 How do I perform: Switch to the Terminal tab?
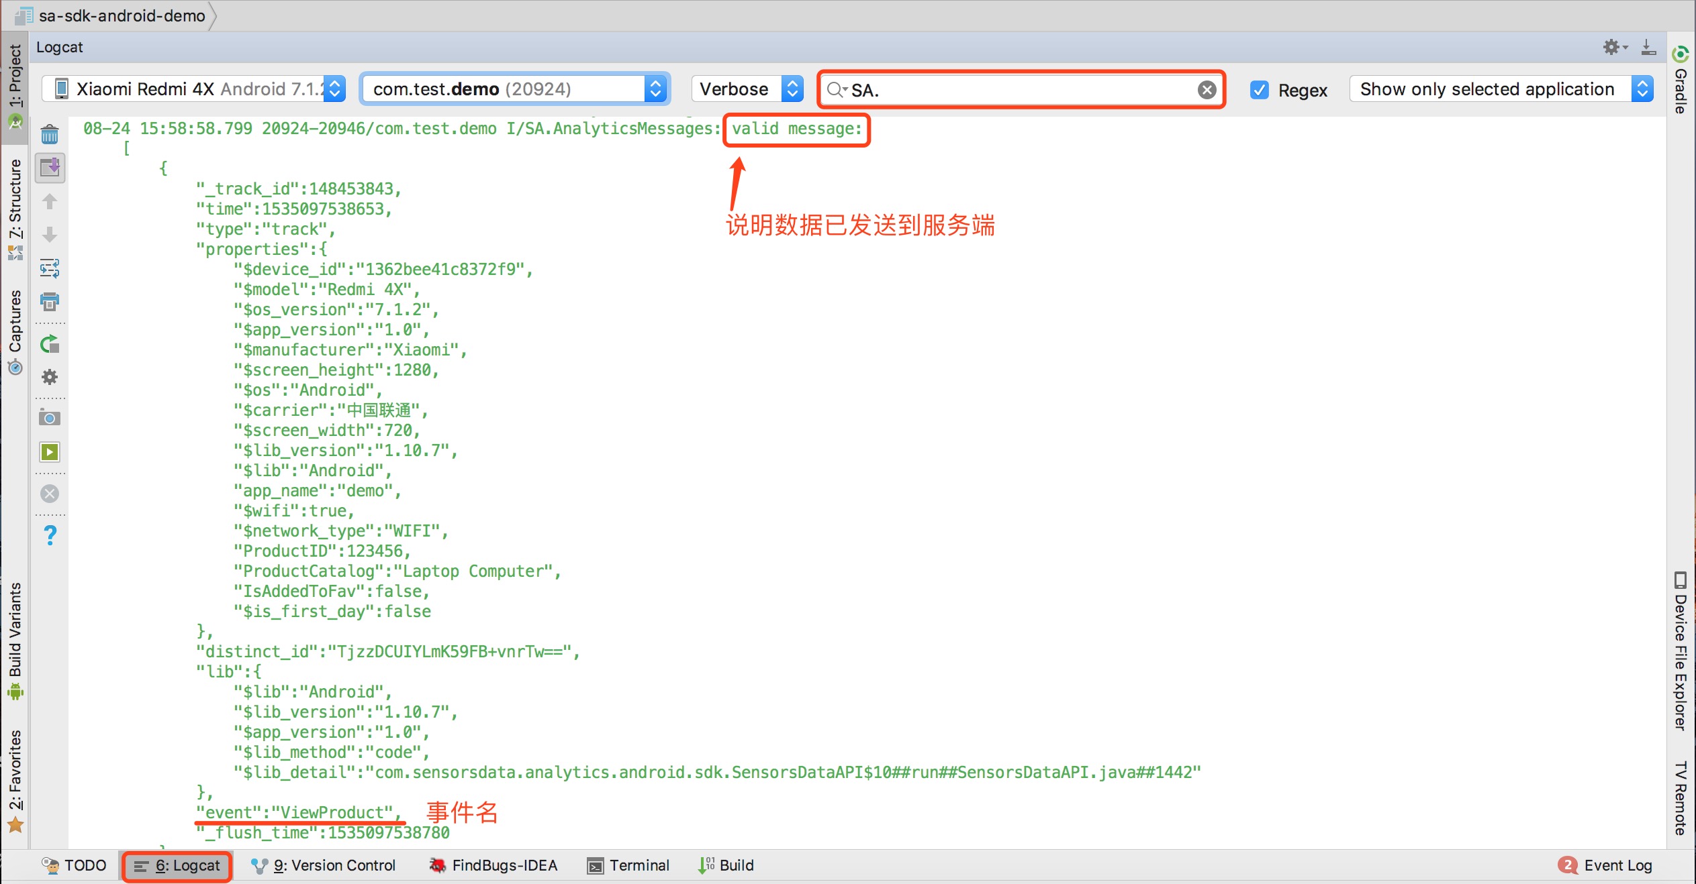[x=628, y=865]
